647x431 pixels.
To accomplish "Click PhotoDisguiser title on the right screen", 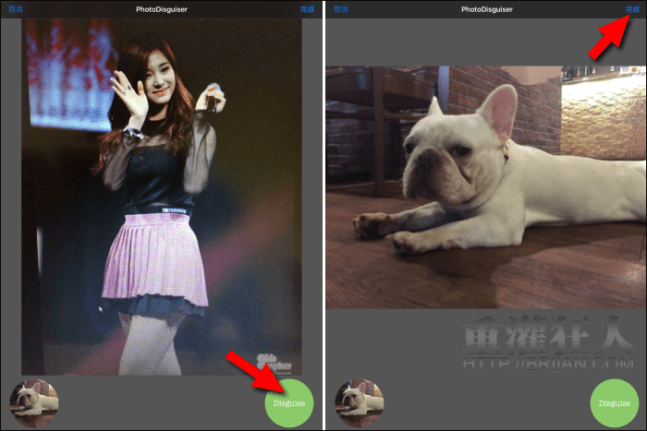I will [486, 9].
